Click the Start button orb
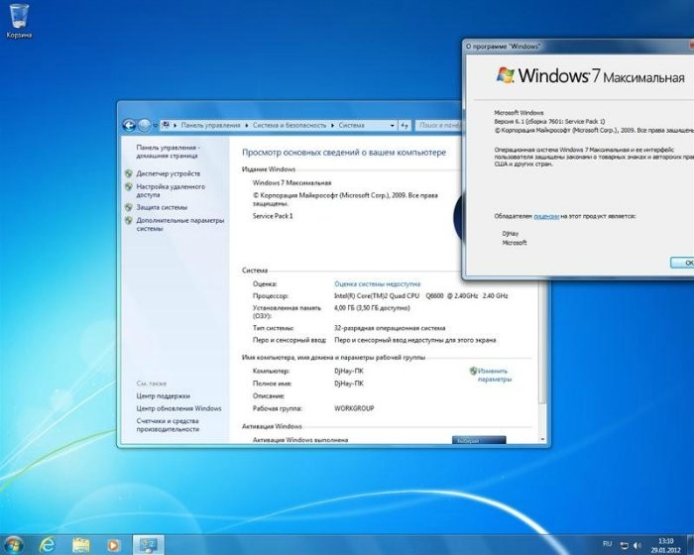Image resolution: width=694 pixels, height=555 pixels. [x=13, y=545]
